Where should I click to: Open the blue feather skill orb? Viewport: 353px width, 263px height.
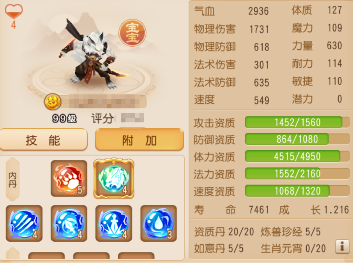coord(69,223)
